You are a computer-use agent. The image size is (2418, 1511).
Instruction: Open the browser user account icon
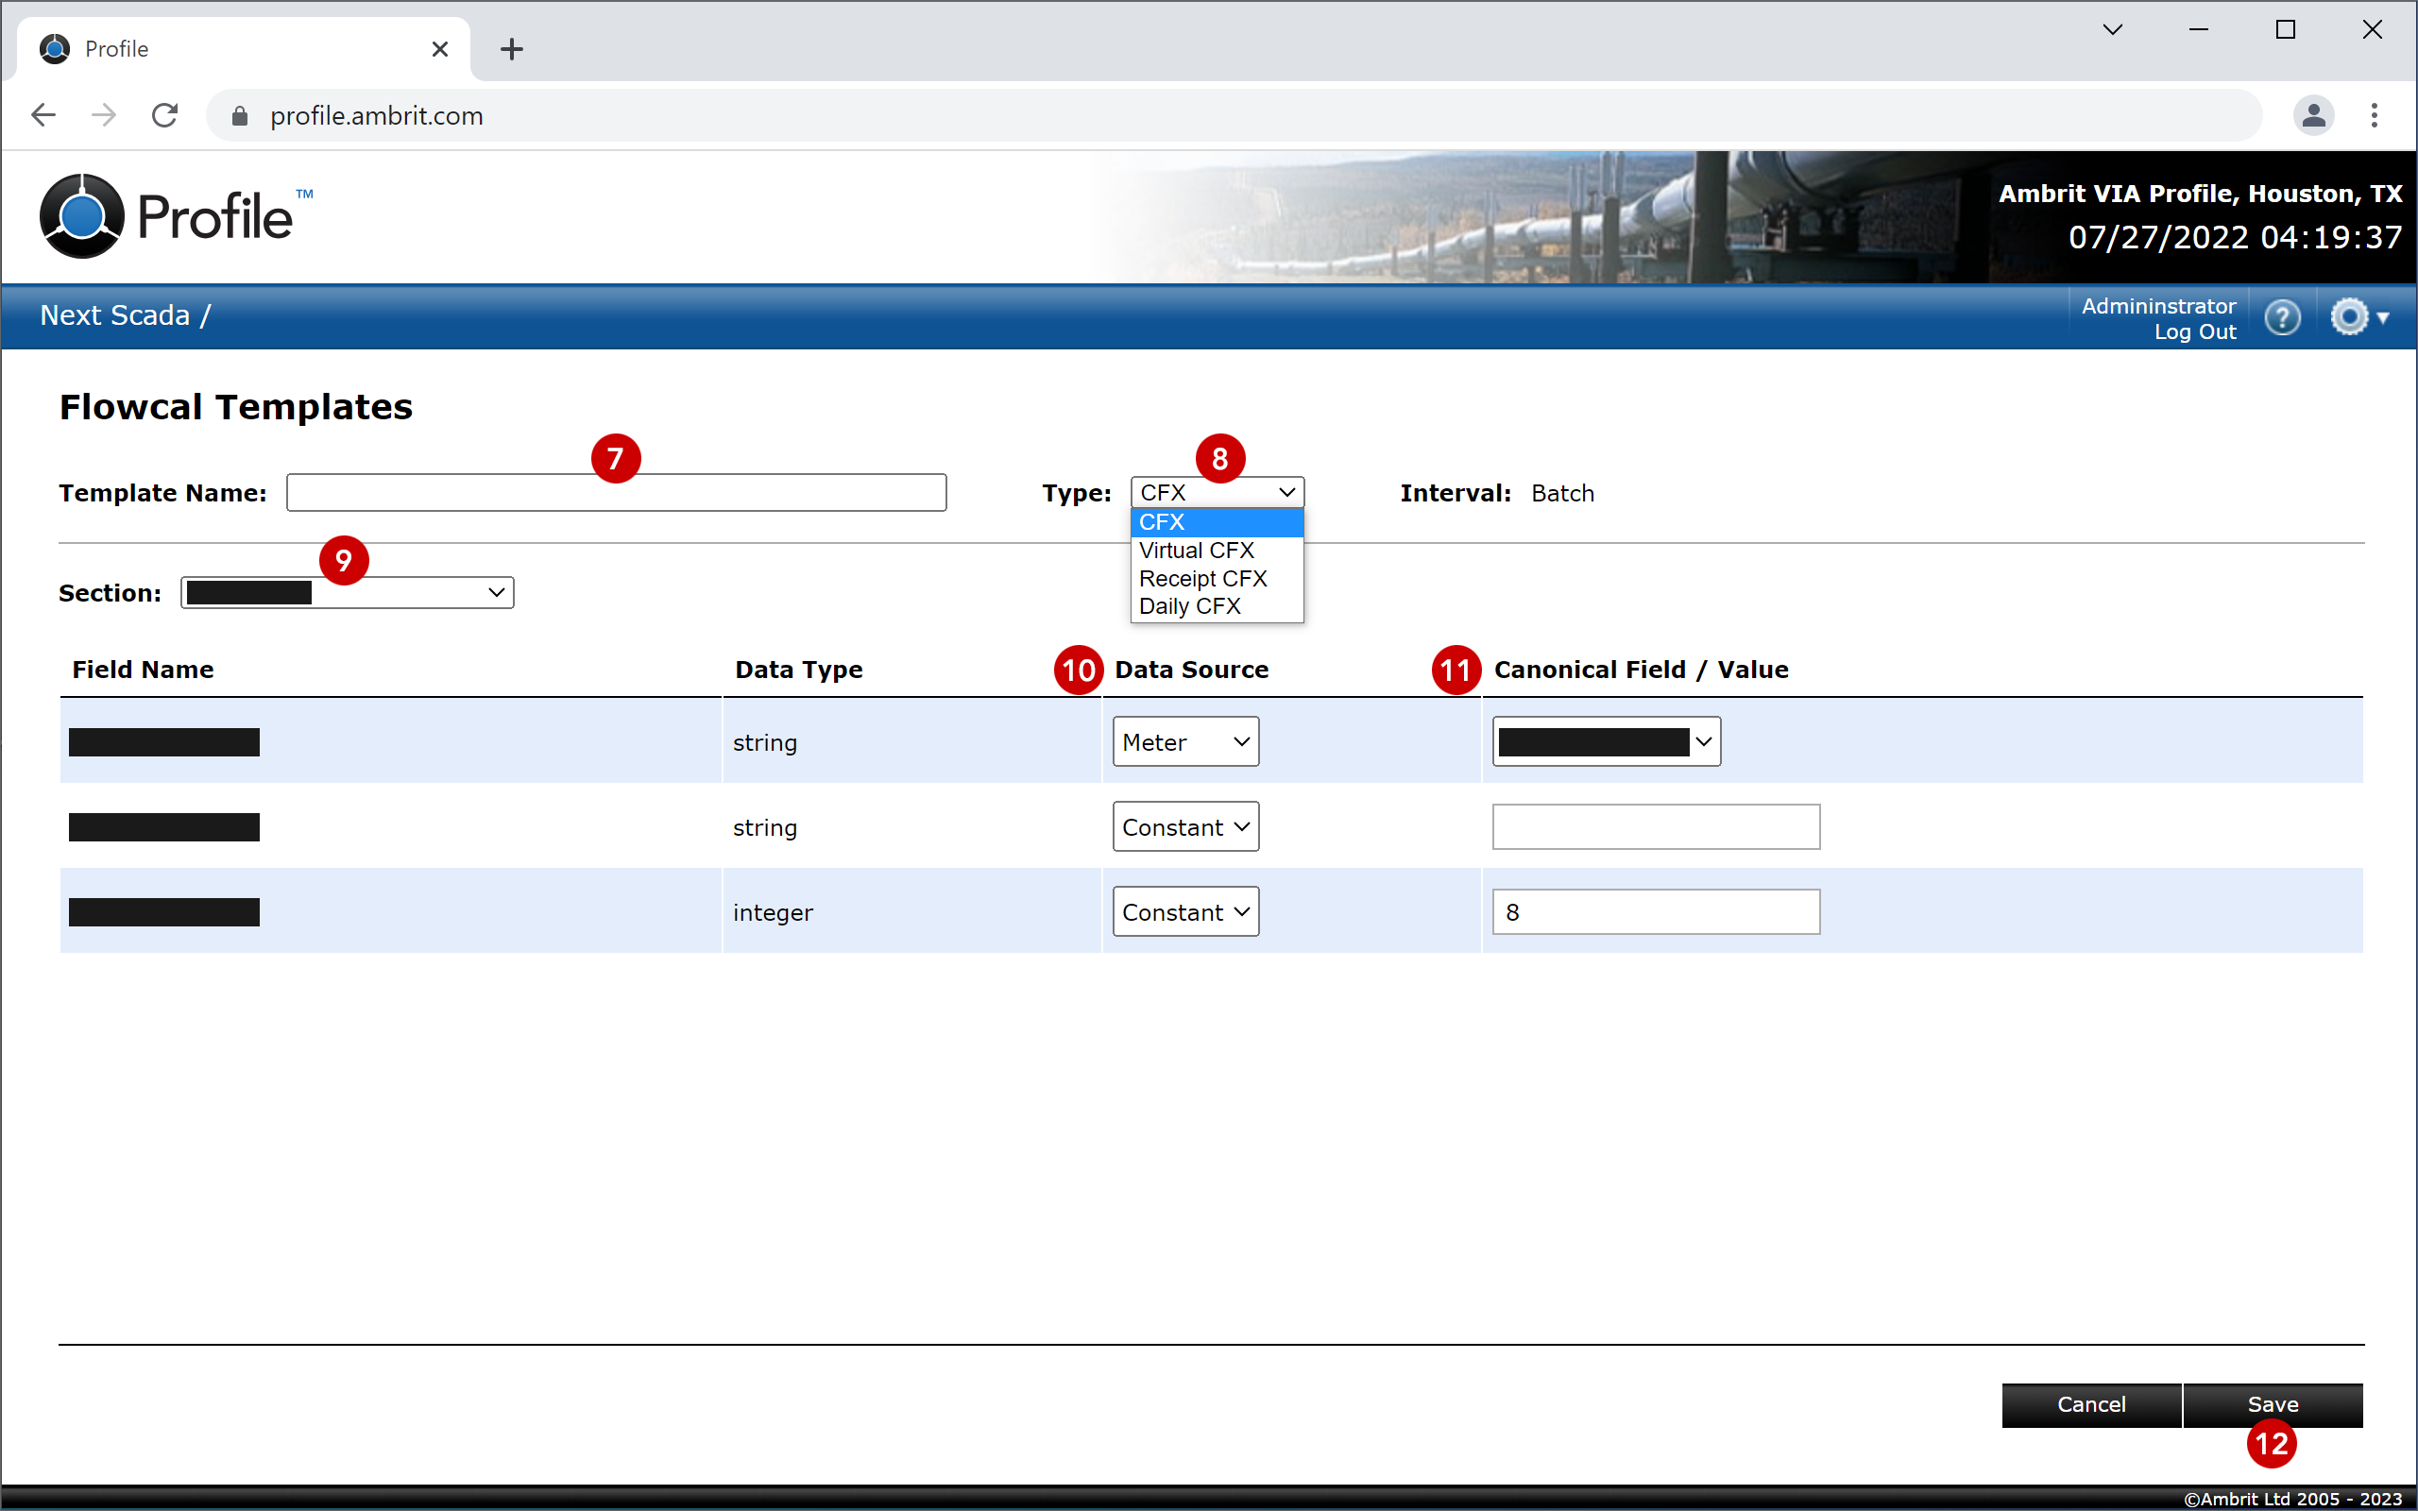pyautogui.click(x=2313, y=115)
